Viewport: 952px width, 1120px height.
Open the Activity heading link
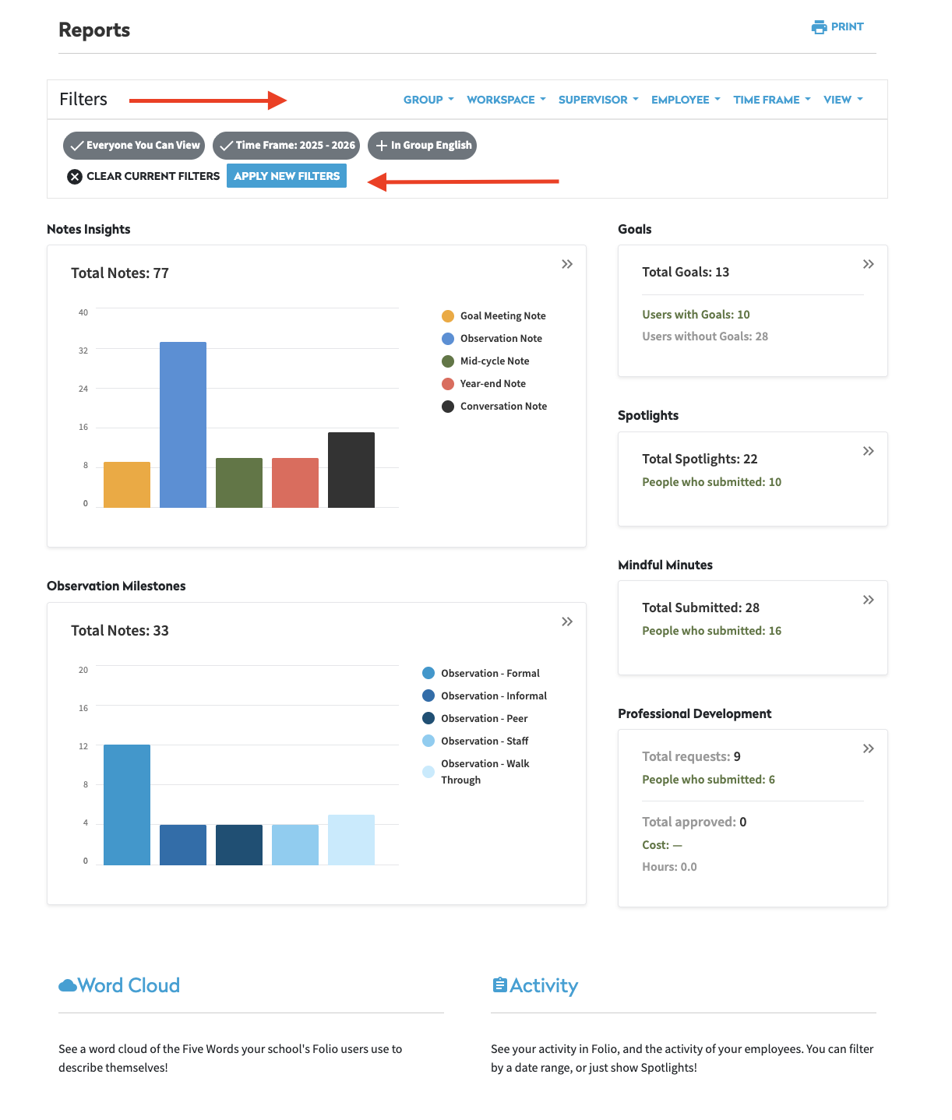544,986
